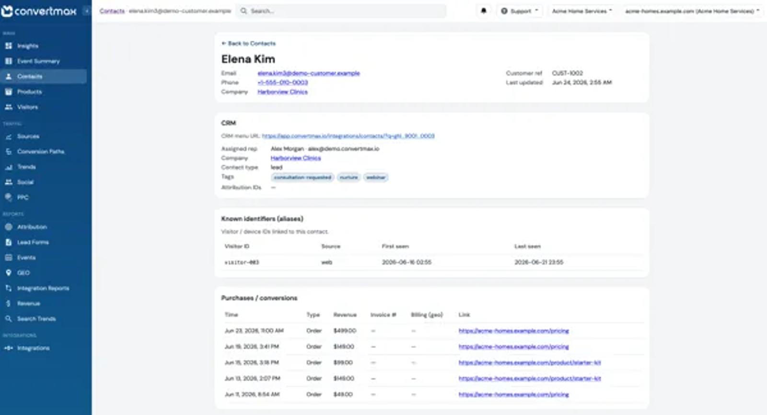Click the Social icon in the sidebar
The width and height of the screenshot is (767, 415).
[x=8, y=182]
